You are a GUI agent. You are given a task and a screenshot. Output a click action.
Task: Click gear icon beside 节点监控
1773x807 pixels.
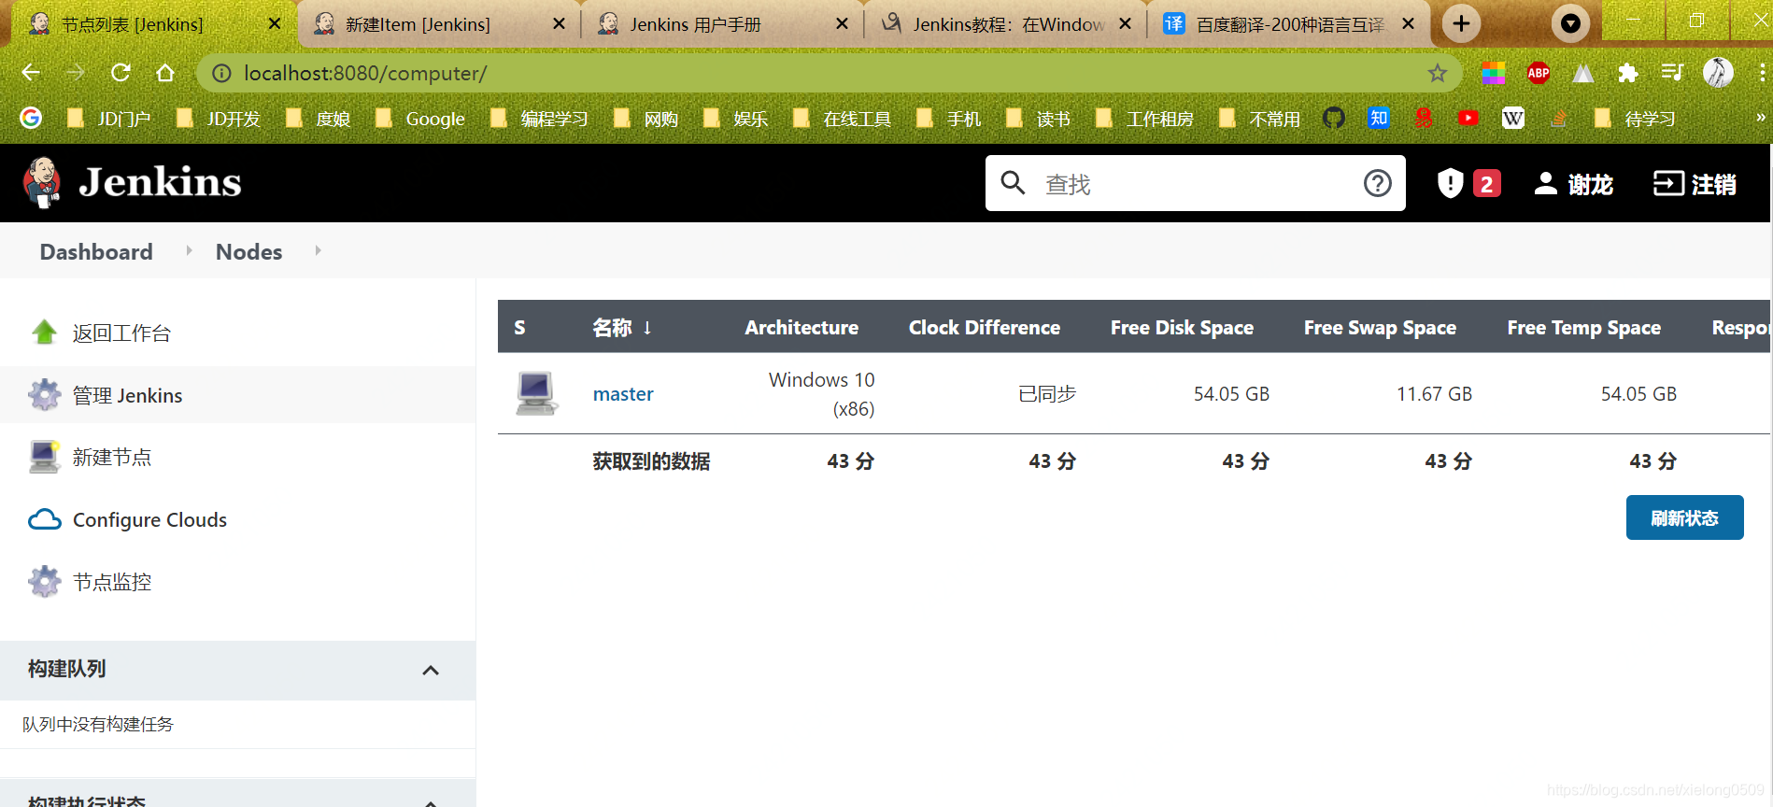(44, 582)
